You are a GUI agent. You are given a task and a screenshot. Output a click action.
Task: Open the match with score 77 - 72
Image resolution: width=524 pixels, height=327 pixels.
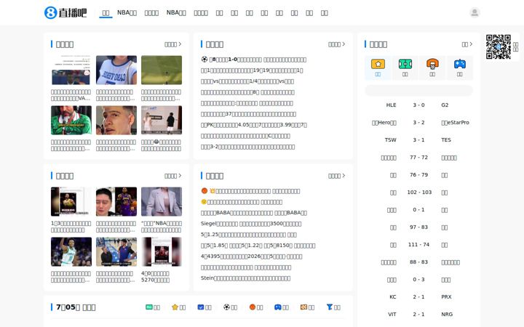point(418,158)
